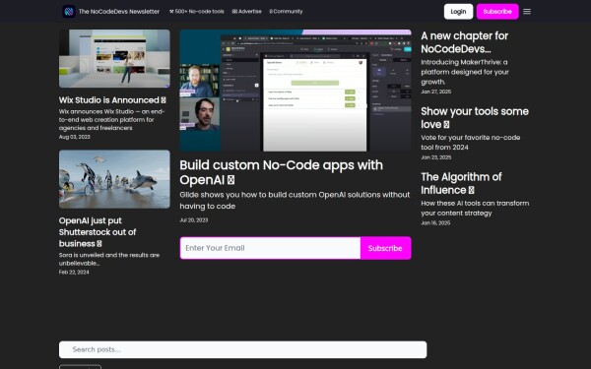Click Subscribe next to the email field
Screen dimensions: 591x369
[x=385, y=248]
